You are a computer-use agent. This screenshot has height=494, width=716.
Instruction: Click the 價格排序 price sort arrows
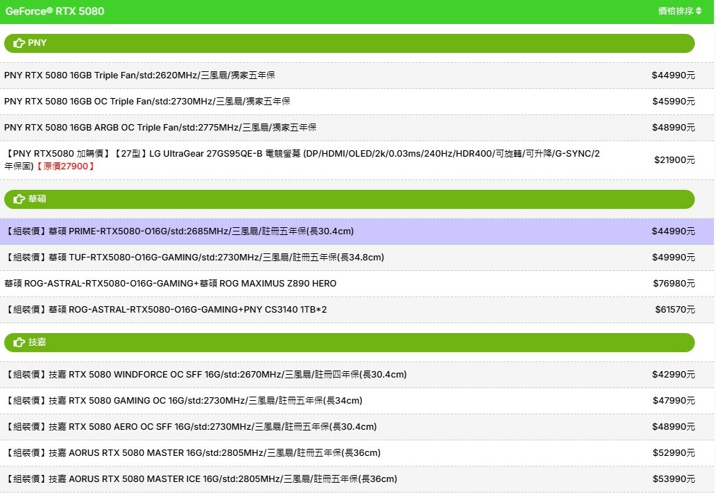[x=698, y=11]
